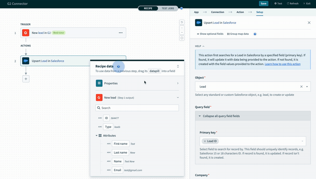Viewport: 316px width, 179px height.
Task: Click the Salesforce link in the panel title
Action: point(229,23)
